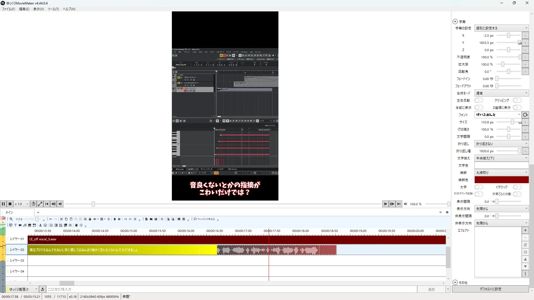
Task: Click the lock icon in timeline toolbar
Action: coord(90,219)
